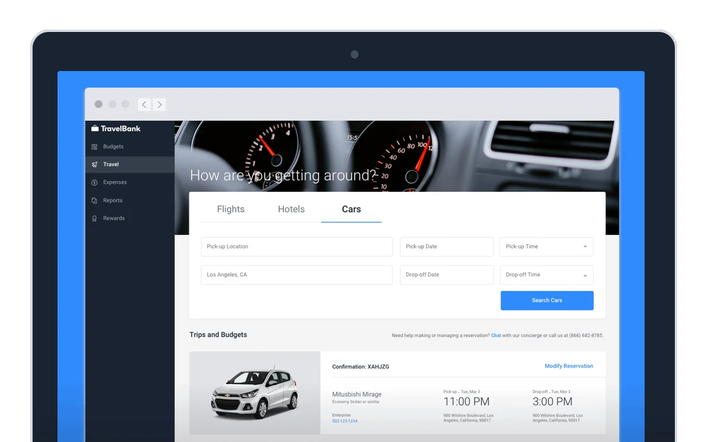Image resolution: width=711 pixels, height=442 pixels.
Task: Click the Travel rocket icon
Action: (94, 164)
